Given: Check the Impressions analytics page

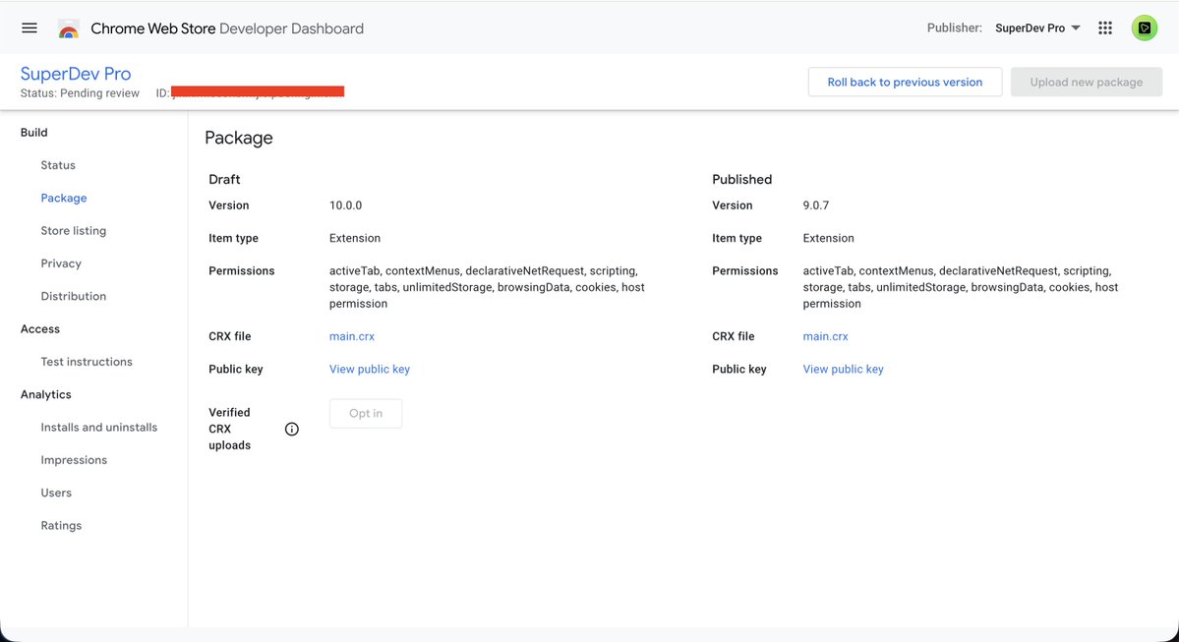Looking at the screenshot, I should pyautogui.click(x=74, y=459).
